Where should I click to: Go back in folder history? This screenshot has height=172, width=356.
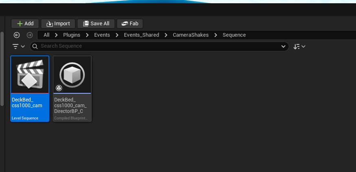pos(17,35)
